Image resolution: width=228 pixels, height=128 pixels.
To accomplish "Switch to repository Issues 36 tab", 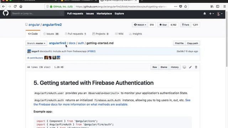I will (x=51, y=34).
